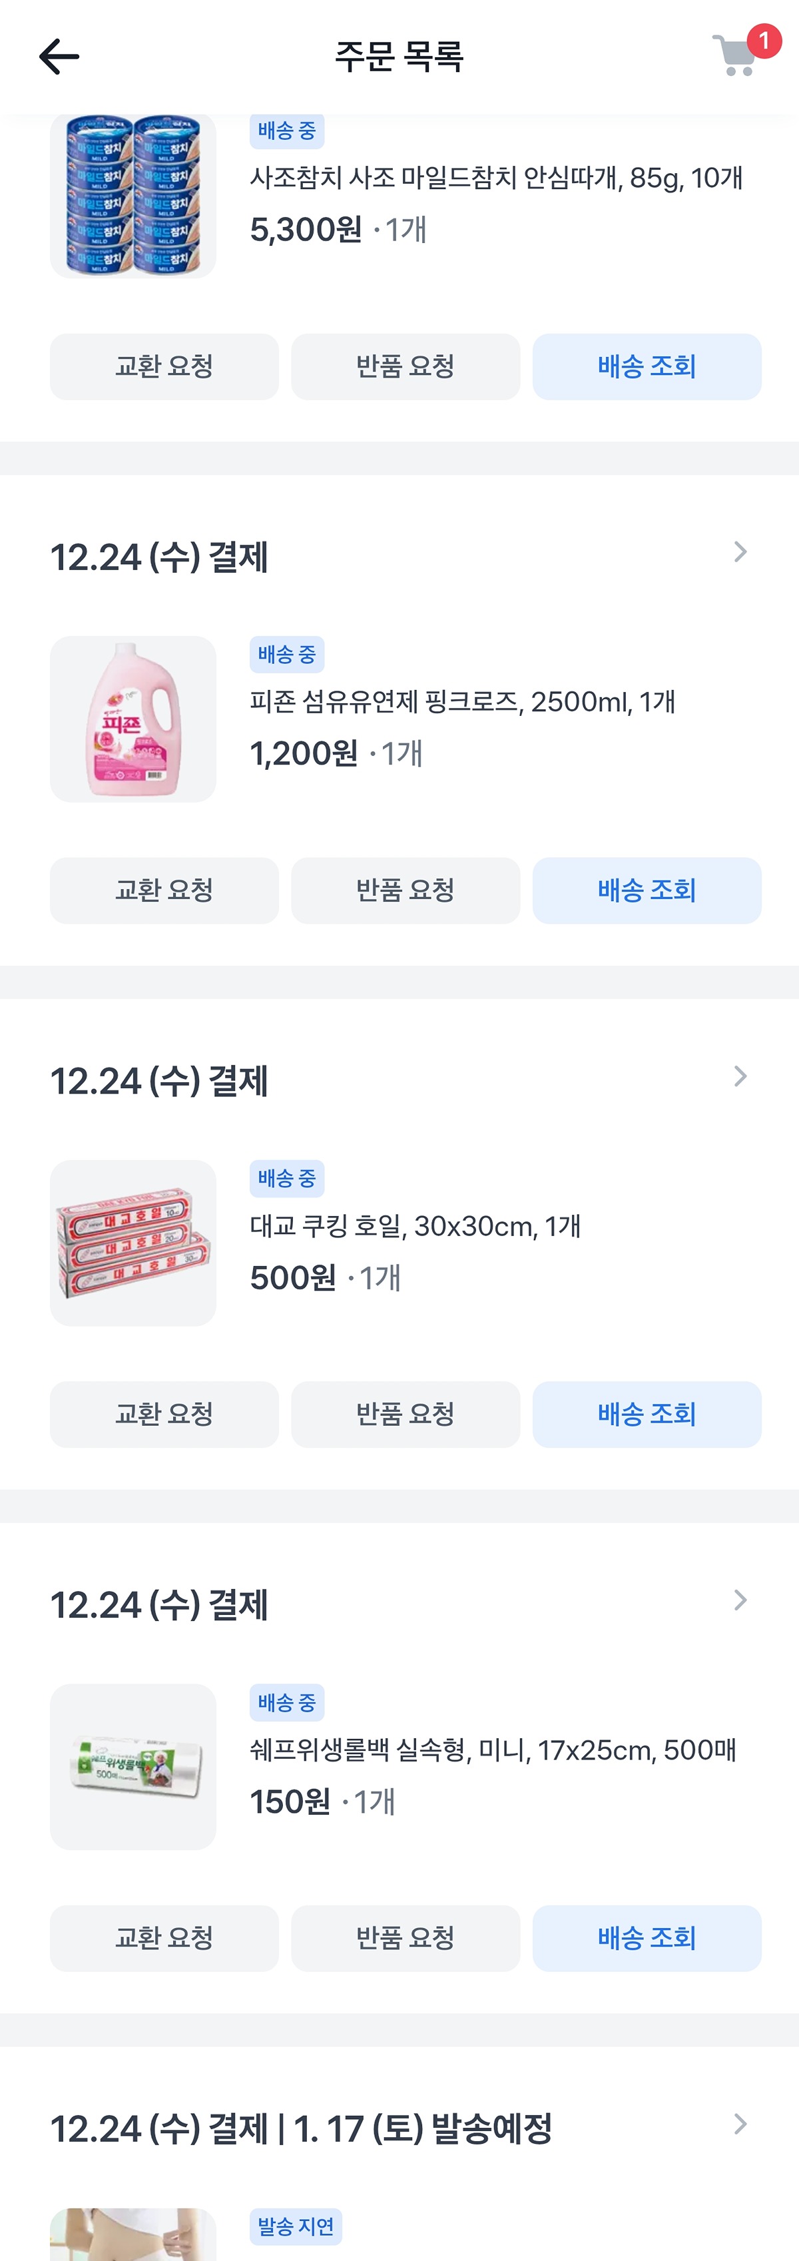
Task: Open the Chef sanitary roll bag thumbnail
Action: click(133, 1767)
